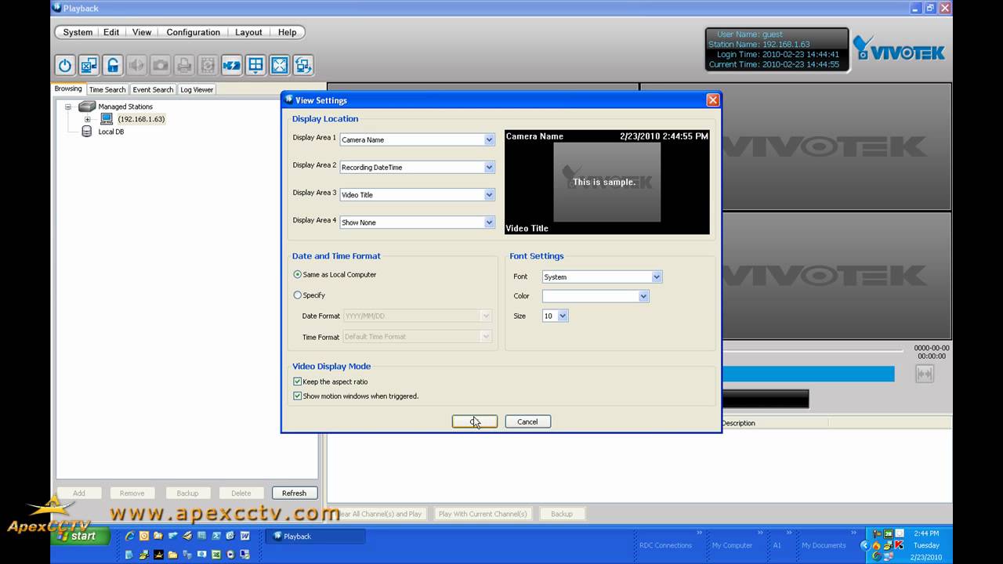Open Display Area 3 dropdown
The width and height of the screenshot is (1003, 564).
489,194
